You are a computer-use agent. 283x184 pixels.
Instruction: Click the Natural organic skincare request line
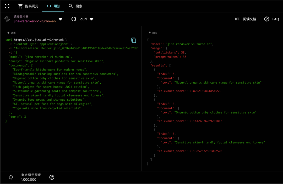[57, 83]
